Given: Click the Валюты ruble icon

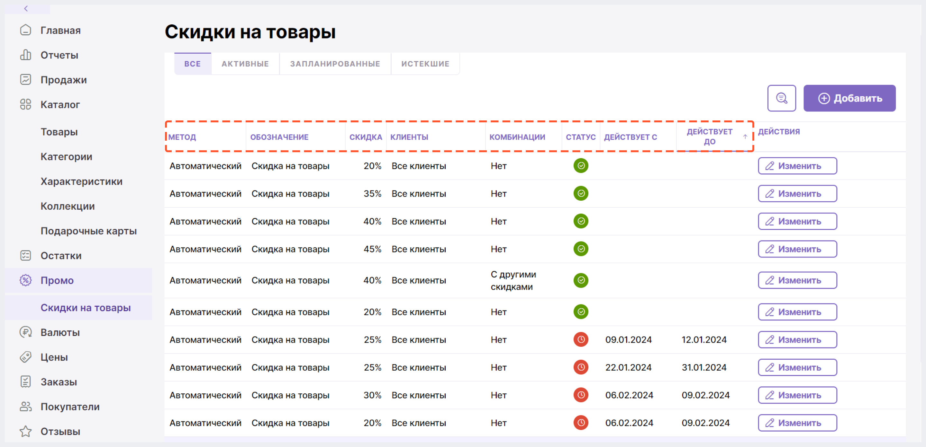Looking at the screenshot, I should point(25,332).
